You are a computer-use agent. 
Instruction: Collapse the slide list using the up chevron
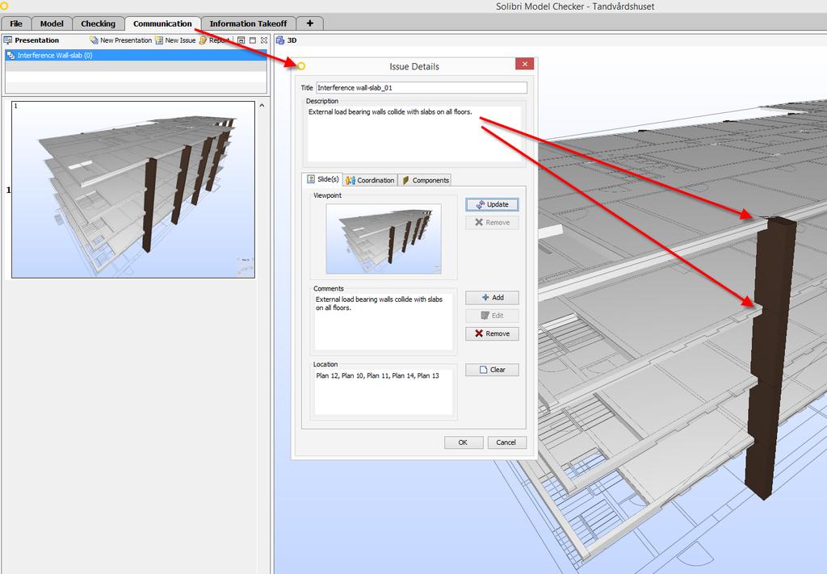(262, 106)
